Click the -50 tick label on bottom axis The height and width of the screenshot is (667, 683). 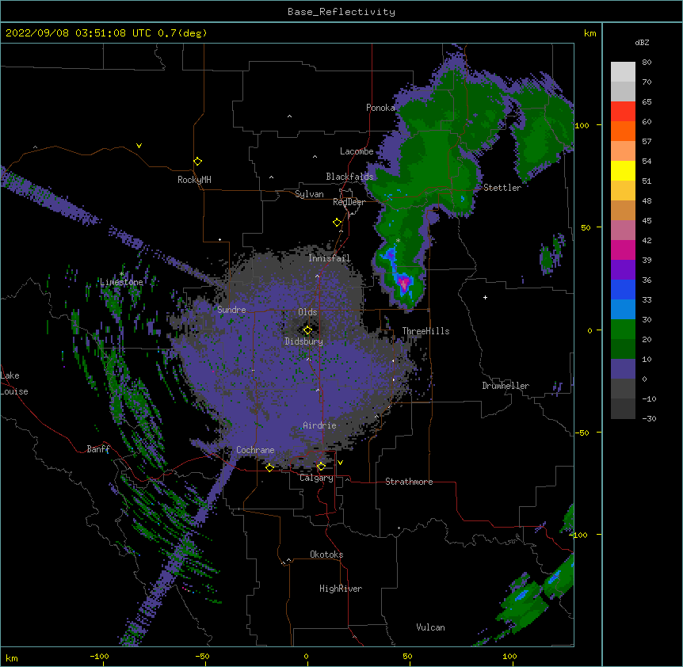[202, 656]
